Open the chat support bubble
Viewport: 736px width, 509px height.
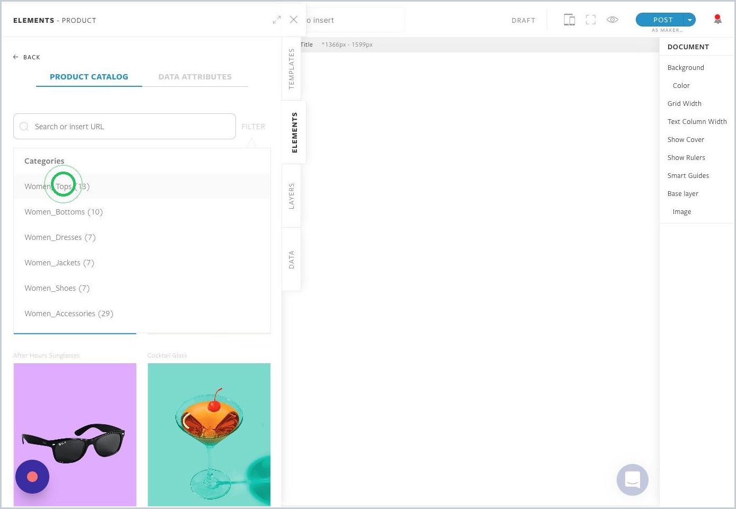[x=633, y=480]
